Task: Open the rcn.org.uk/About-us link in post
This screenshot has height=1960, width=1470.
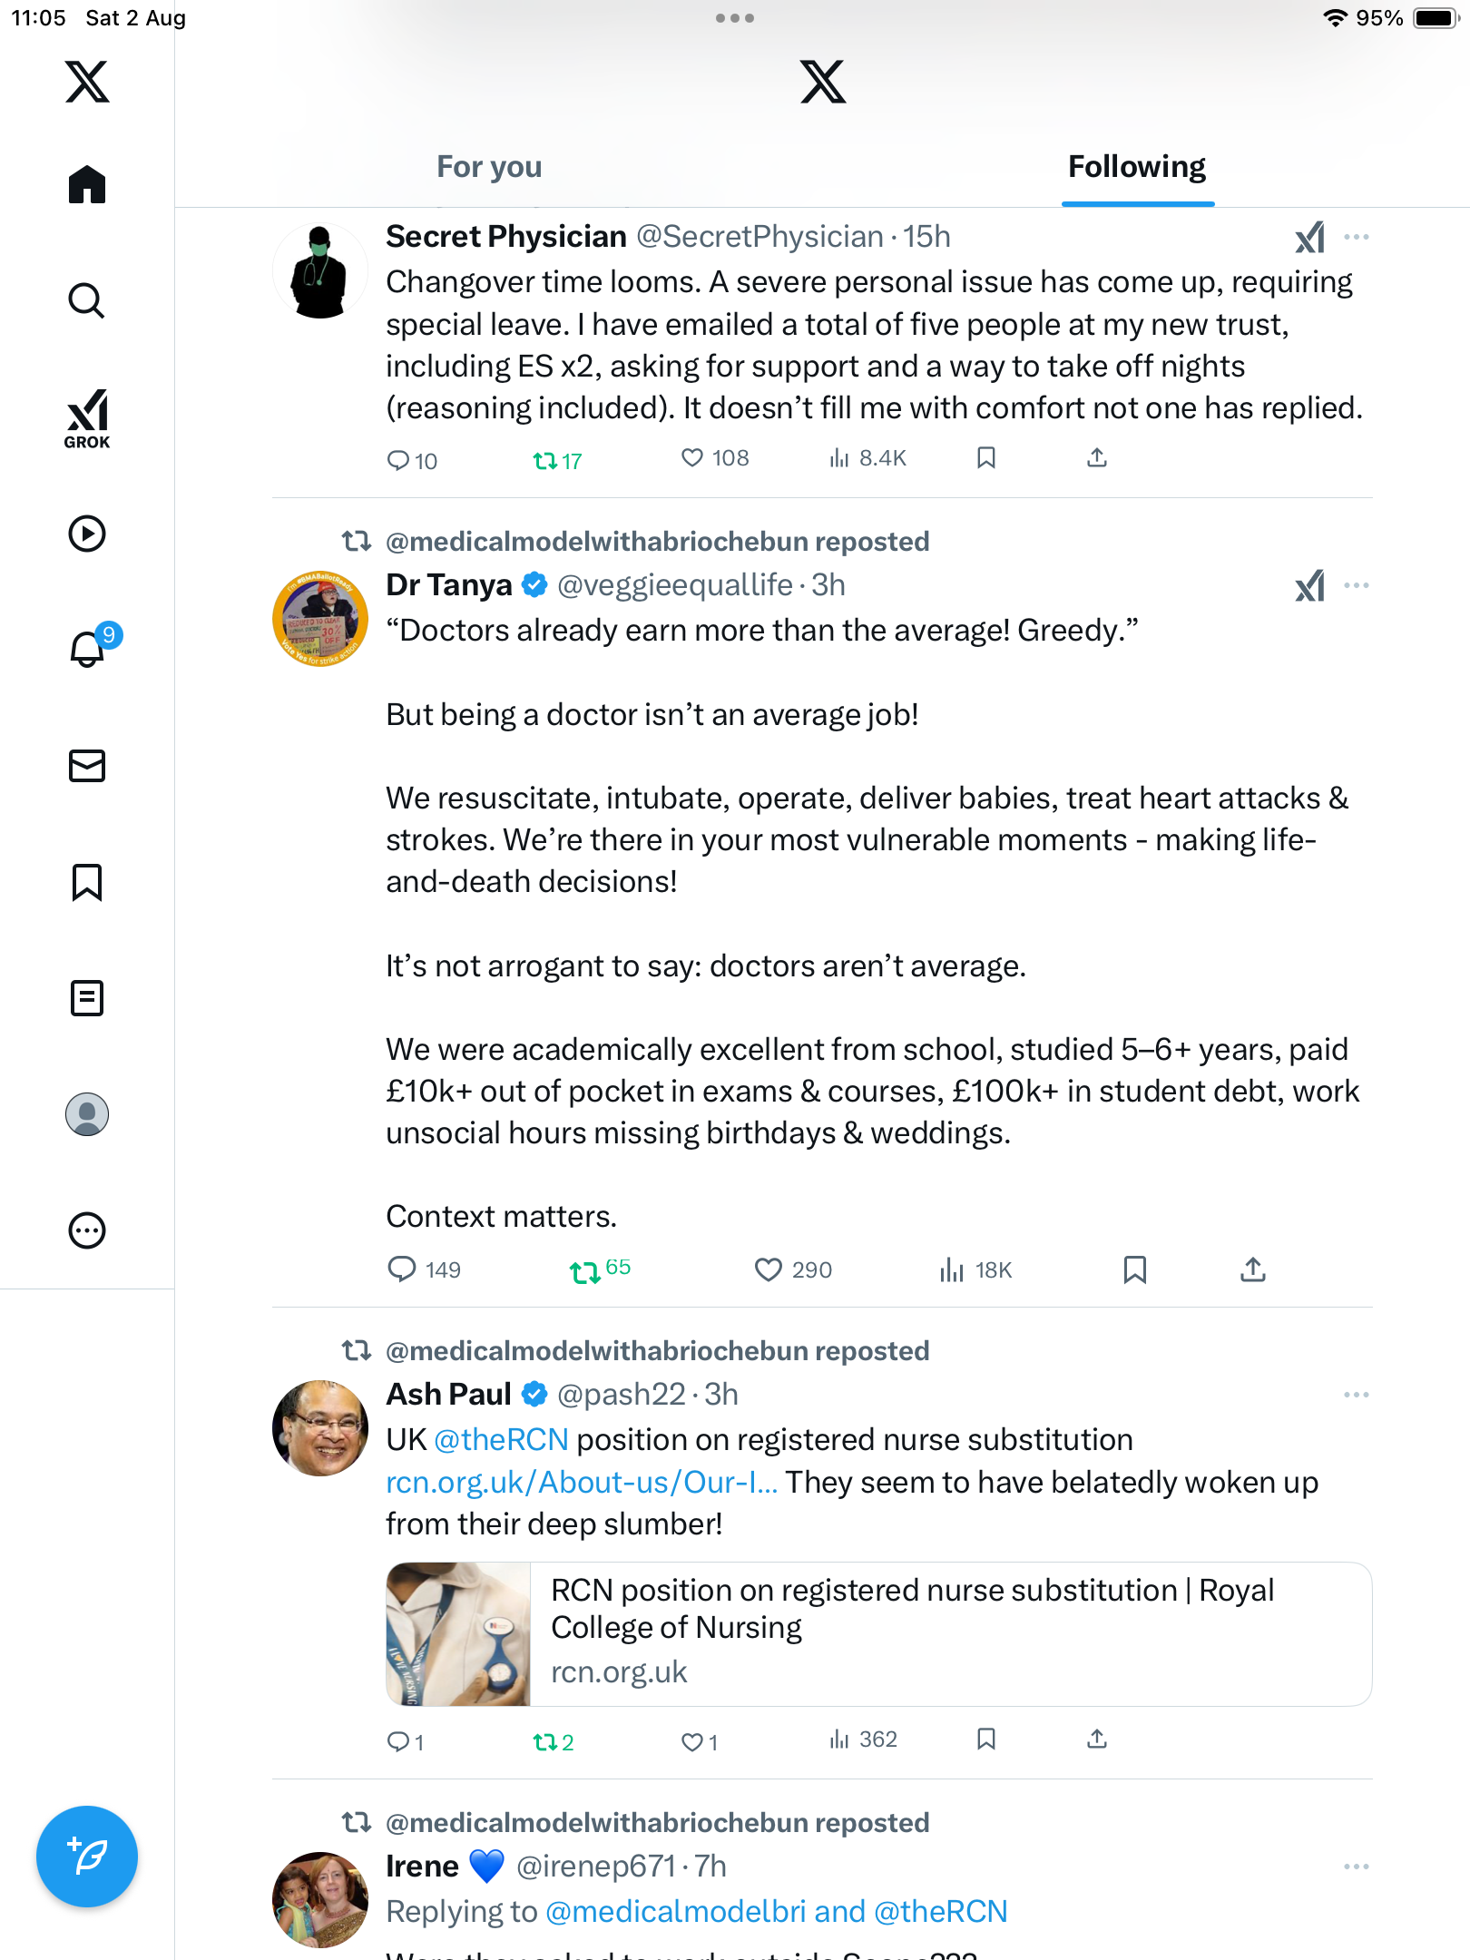Action: point(582,1482)
